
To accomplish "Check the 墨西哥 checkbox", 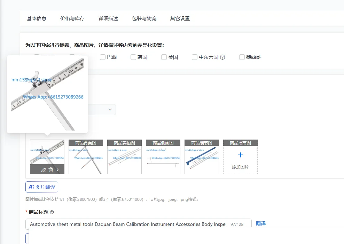I will (242, 57).
